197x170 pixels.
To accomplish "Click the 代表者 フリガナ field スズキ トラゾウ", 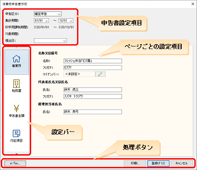I will [x=93, y=96].
